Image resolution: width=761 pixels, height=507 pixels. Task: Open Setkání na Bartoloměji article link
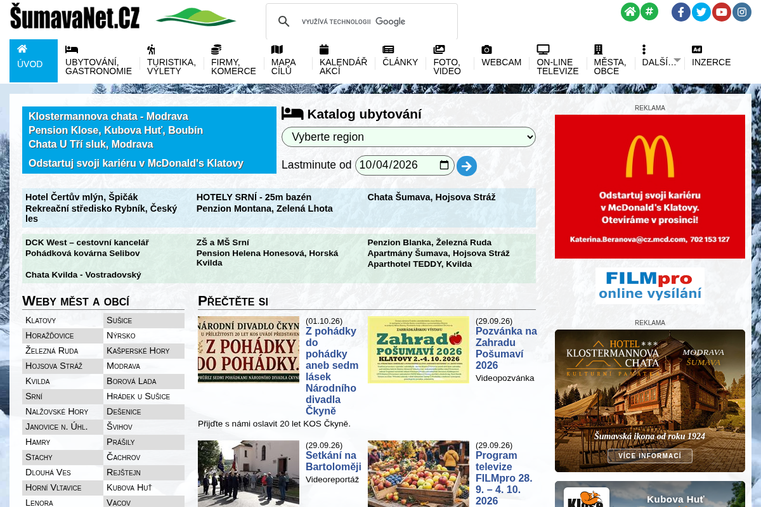pyautogui.click(x=334, y=461)
